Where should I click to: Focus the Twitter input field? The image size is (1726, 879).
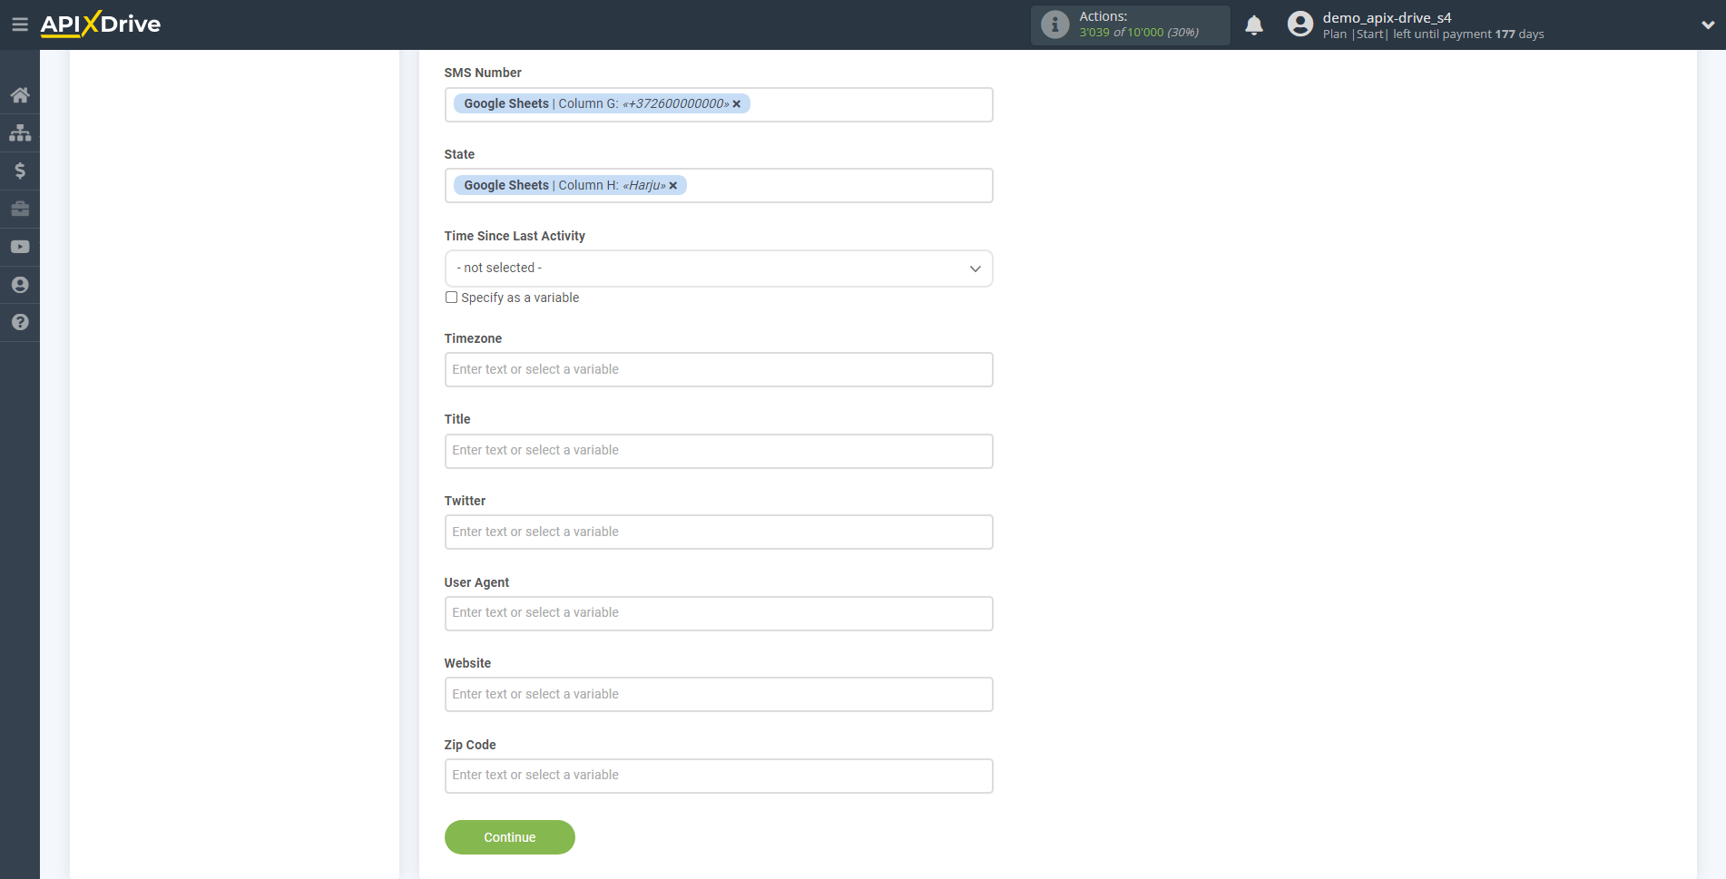pyautogui.click(x=719, y=532)
